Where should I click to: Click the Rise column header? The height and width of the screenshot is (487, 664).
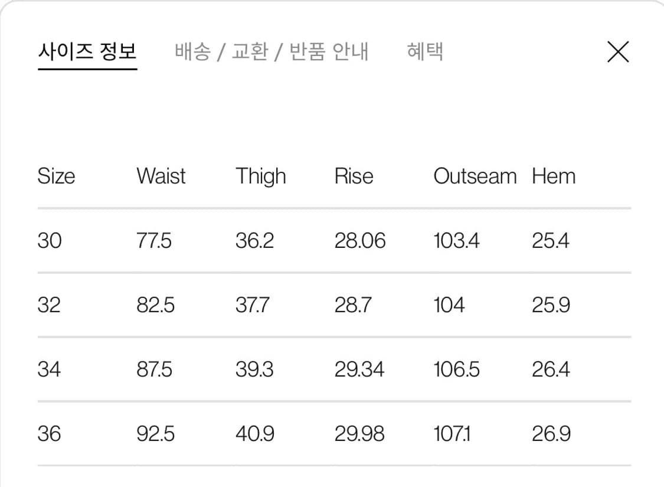pos(354,176)
